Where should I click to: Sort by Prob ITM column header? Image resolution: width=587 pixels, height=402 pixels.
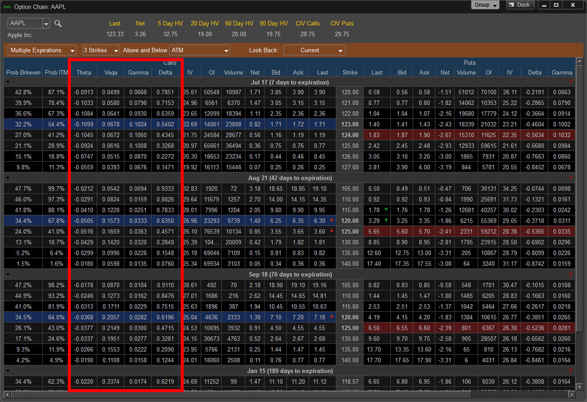pos(57,72)
